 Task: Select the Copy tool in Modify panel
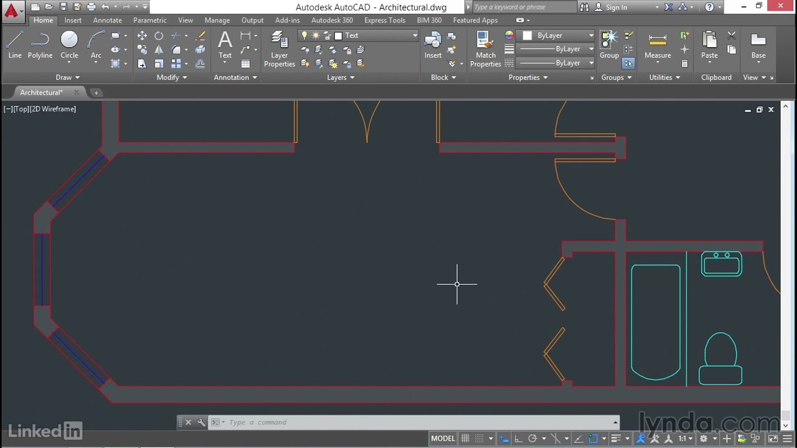pyautogui.click(x=142, y=49)
